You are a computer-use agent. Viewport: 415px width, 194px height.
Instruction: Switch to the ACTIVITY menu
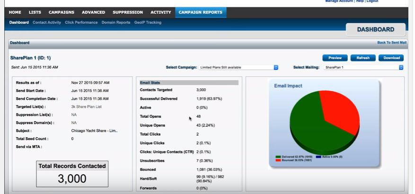tap(161, 12)
